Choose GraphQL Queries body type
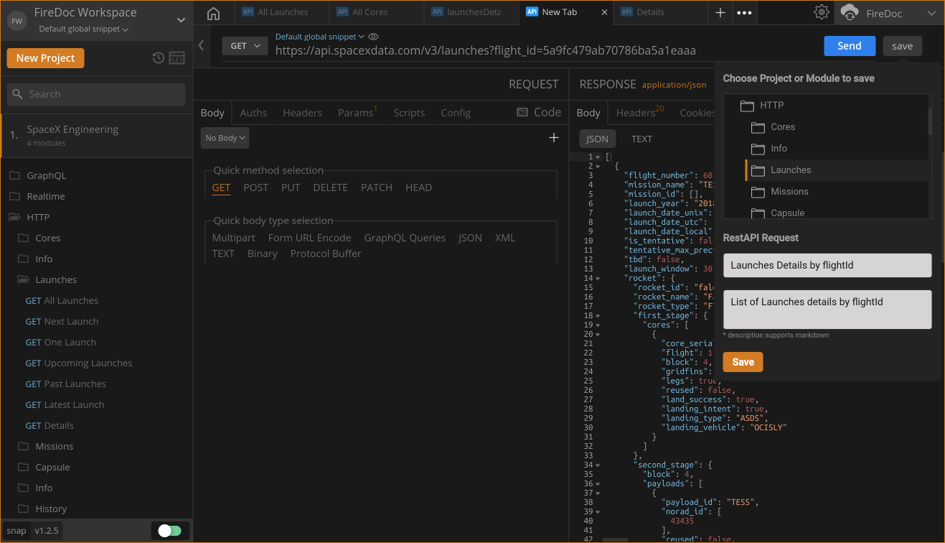945x543 pixels. pos(405,238)
